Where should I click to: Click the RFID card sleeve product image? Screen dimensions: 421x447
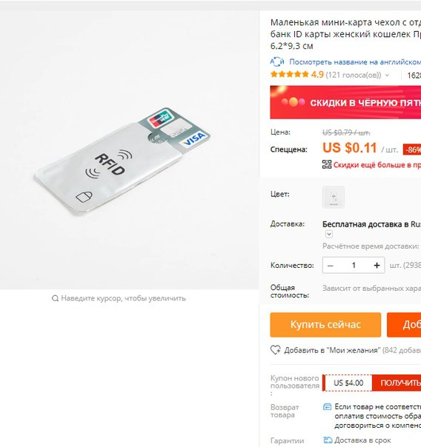coord(122,161)
